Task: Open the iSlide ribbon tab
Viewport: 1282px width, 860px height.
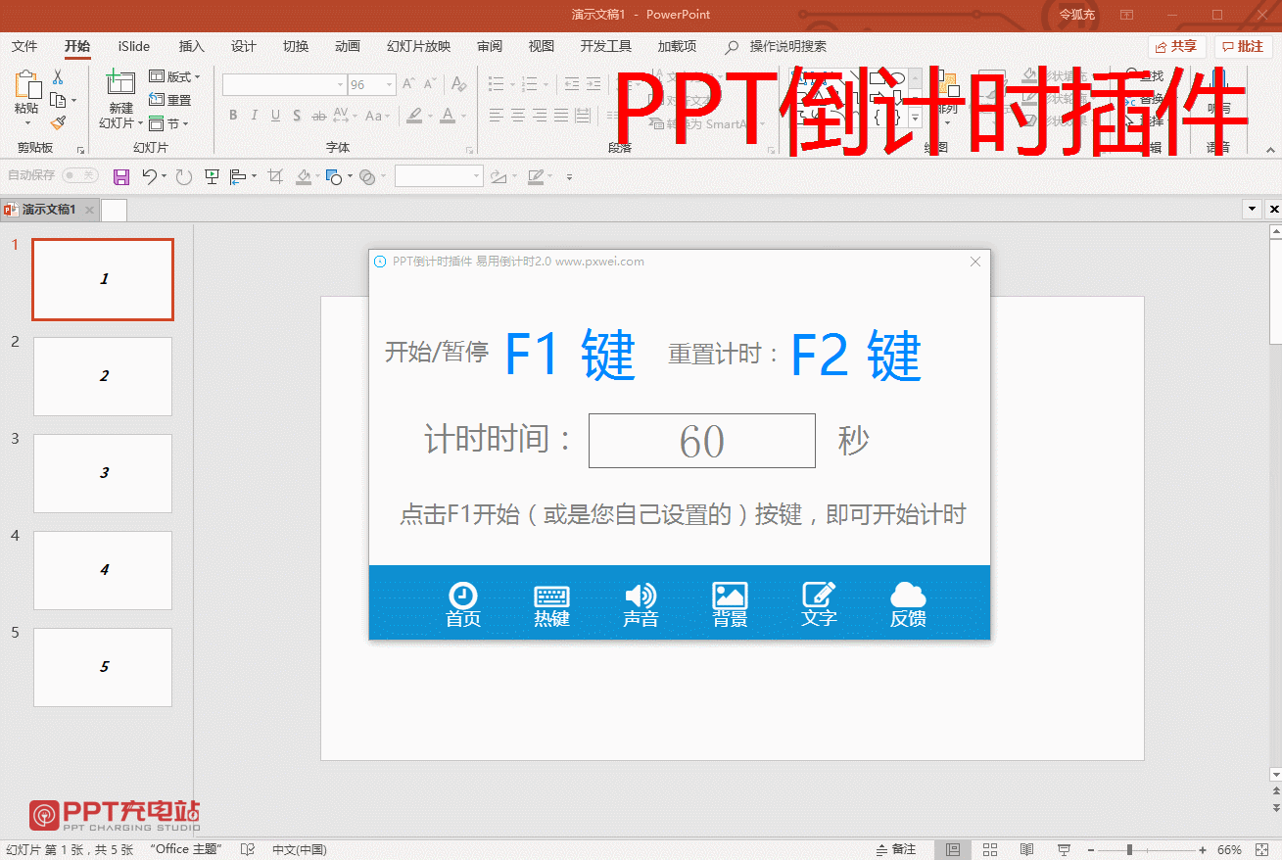Action: 131,46
